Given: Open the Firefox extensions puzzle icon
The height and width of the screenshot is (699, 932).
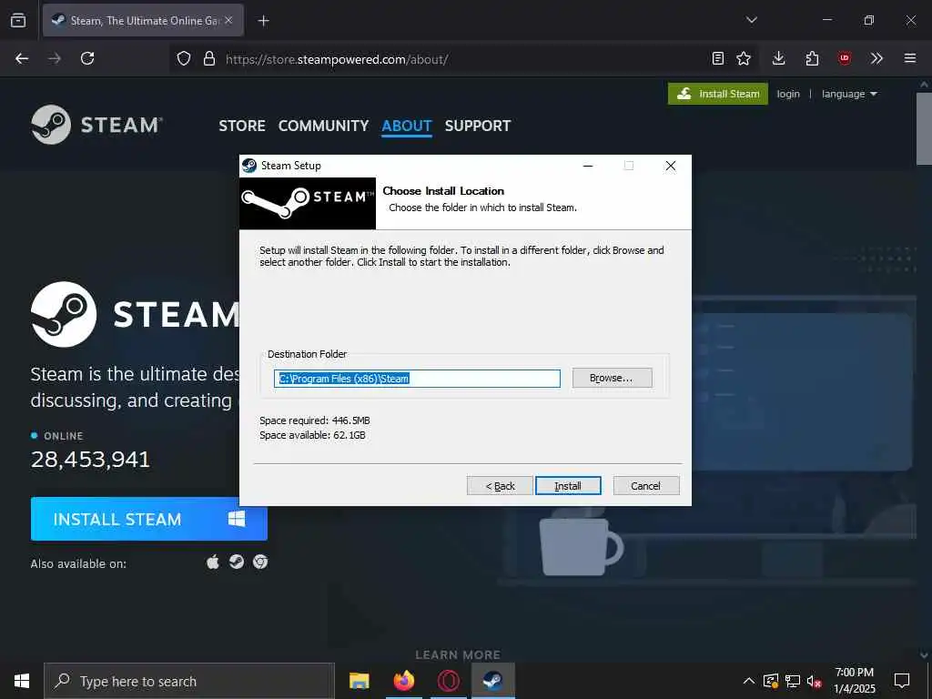Looking at the screenshot, I should 812,58.
